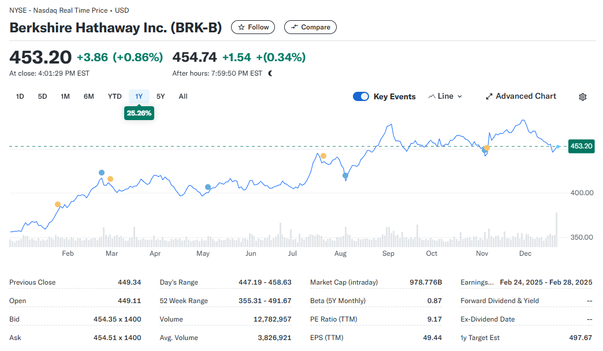The width and height of the screenshot is (603, 351).
Task: Click the Avg. Volume value 3,826,921
Action: tap(274, 338)
